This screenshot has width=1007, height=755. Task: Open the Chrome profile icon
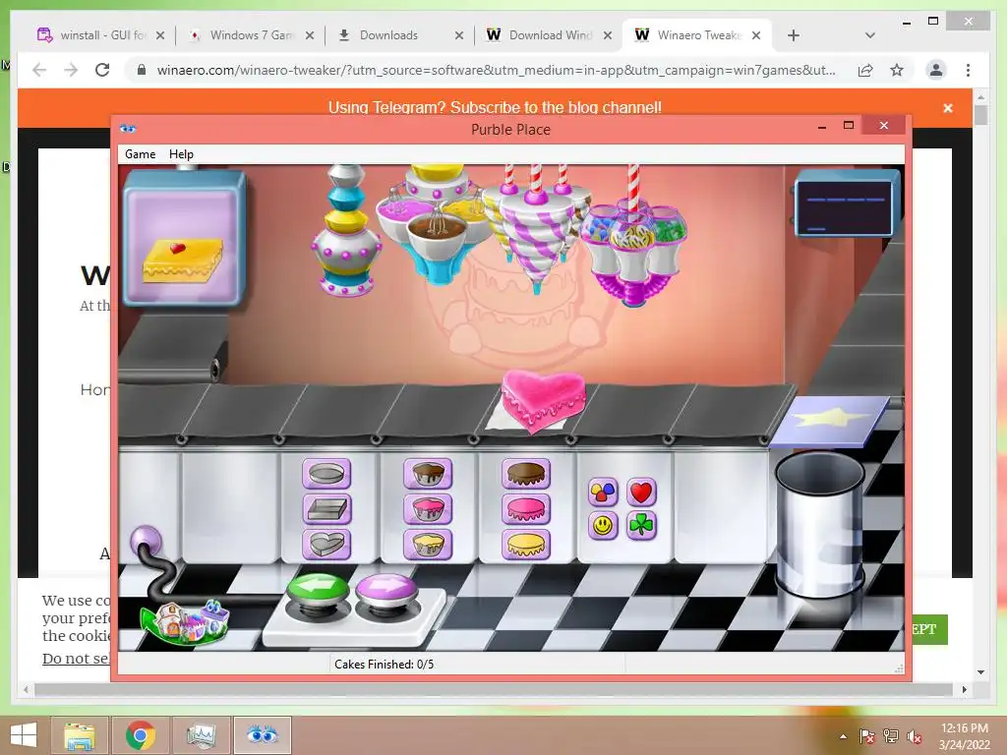[x=936, y=70]
